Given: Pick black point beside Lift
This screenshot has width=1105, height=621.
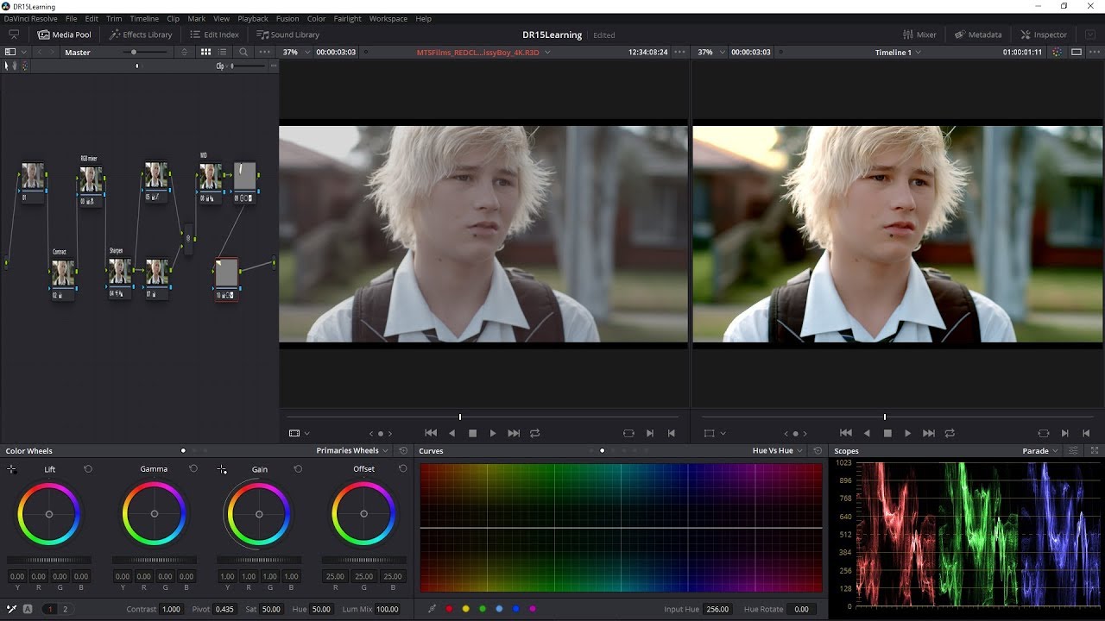Looking at the screenshot, I should coord(12,469).
